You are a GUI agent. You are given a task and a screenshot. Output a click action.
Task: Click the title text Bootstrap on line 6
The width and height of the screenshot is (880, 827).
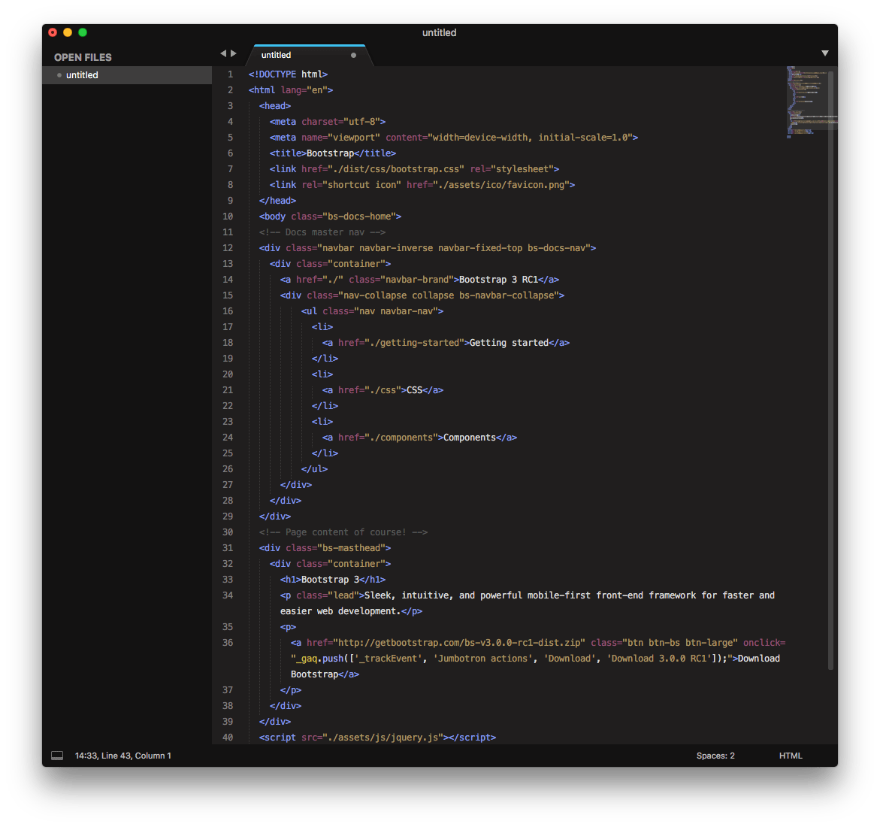tap(330, 153)
